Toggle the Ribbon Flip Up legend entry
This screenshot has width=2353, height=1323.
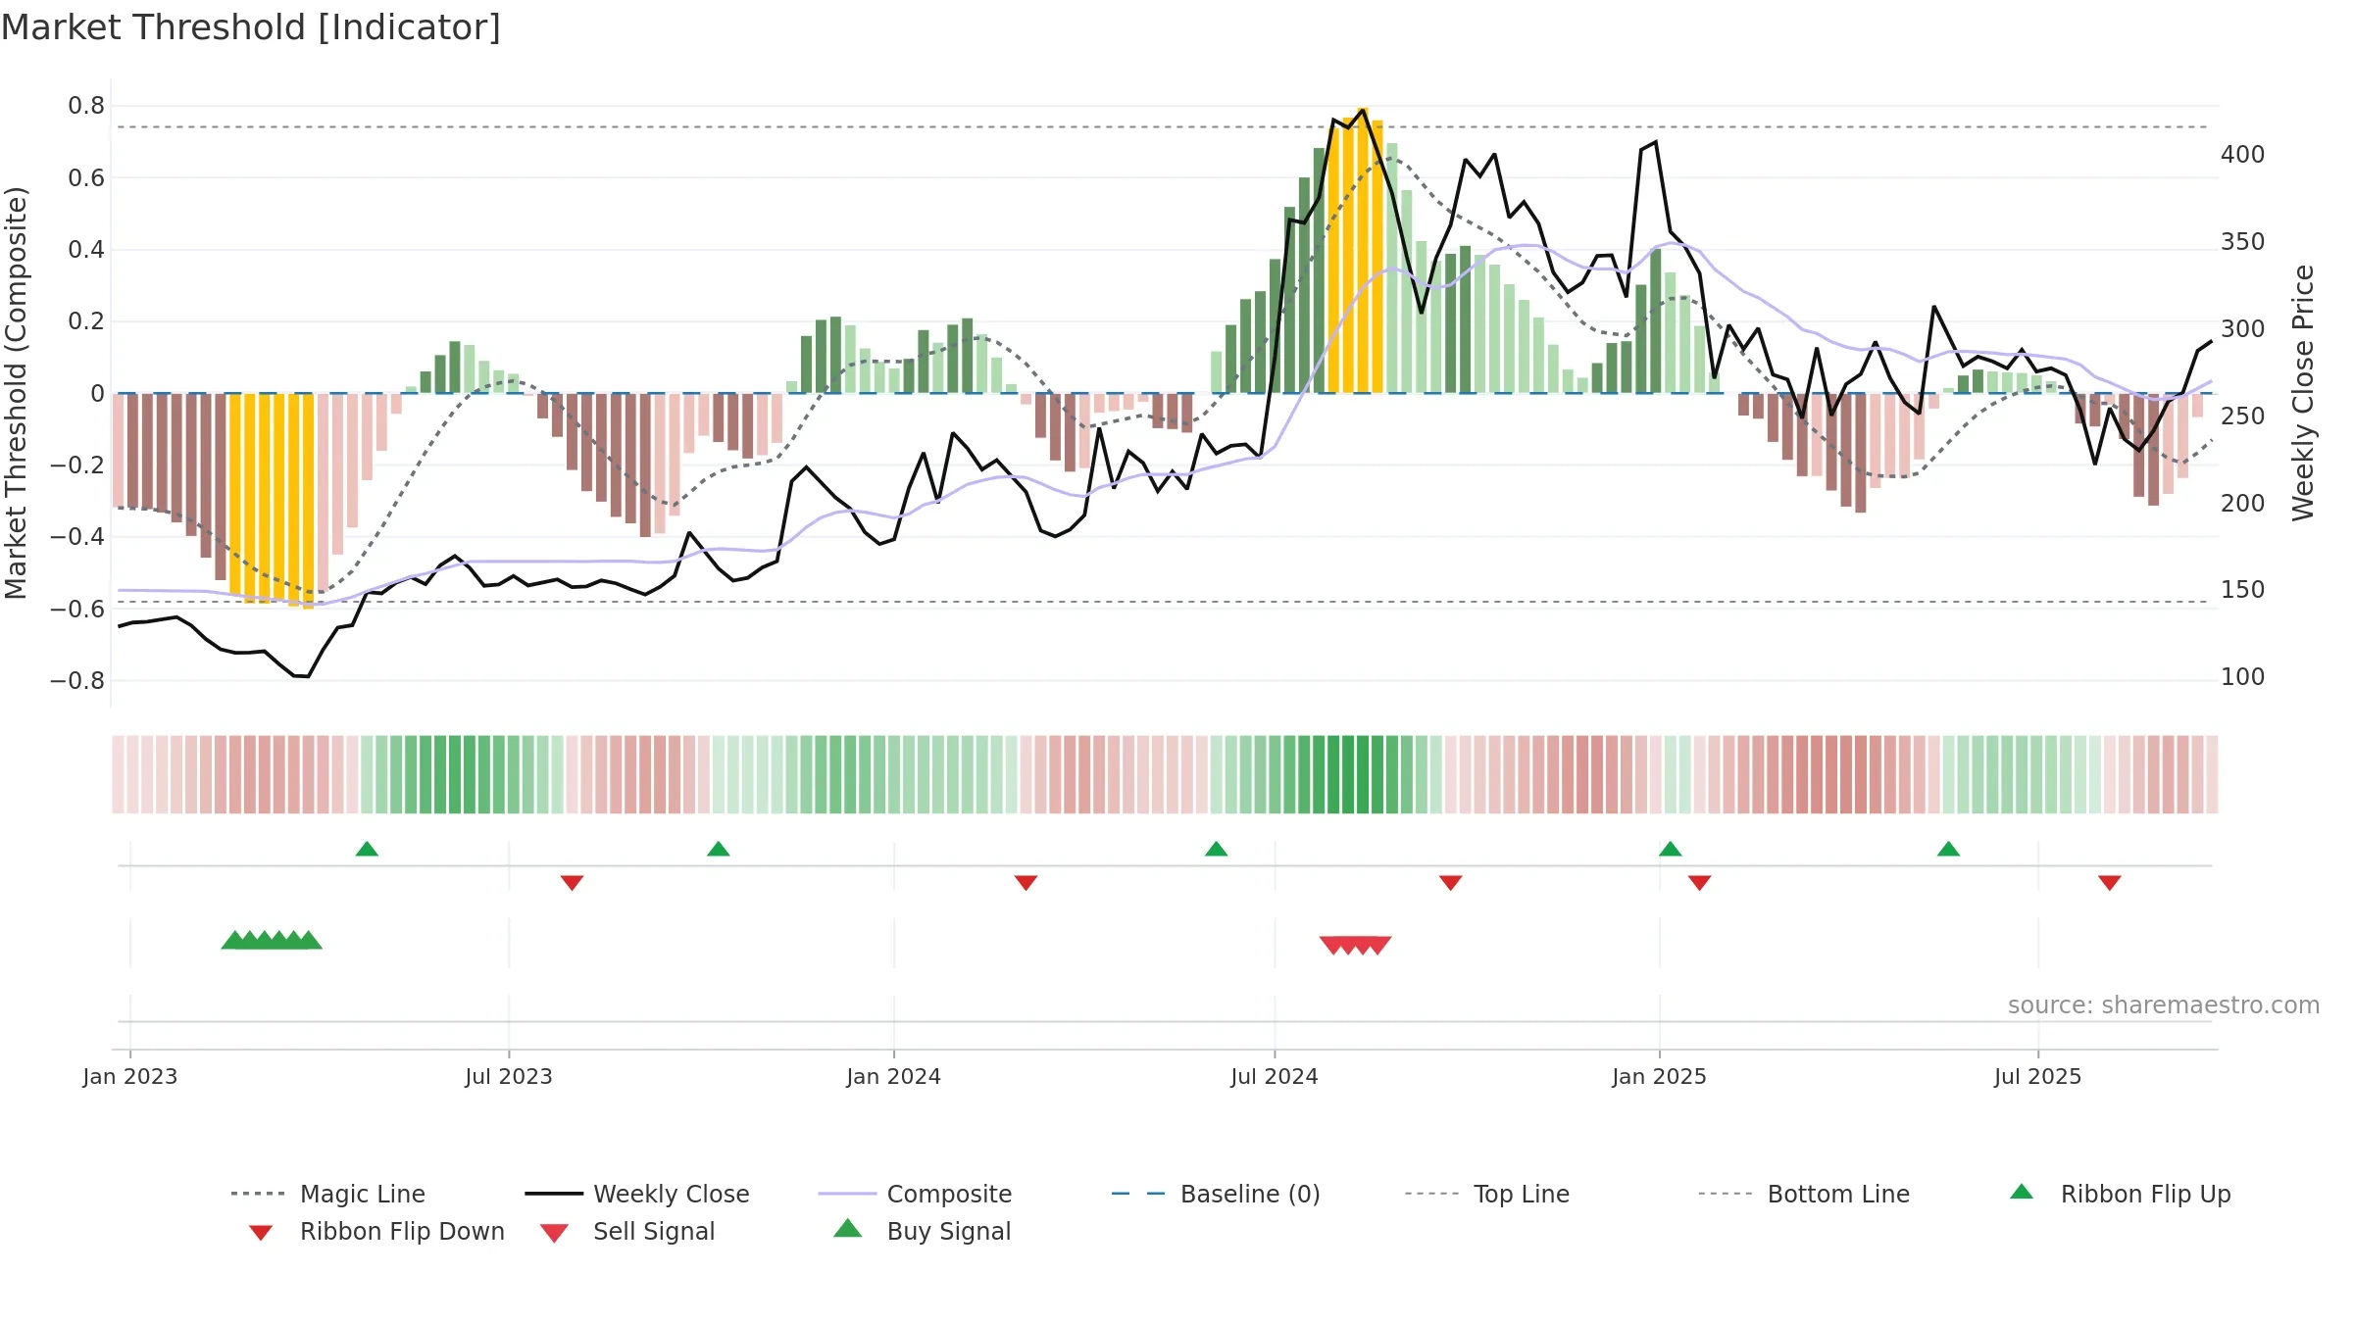click(x=2121, y=1194)
